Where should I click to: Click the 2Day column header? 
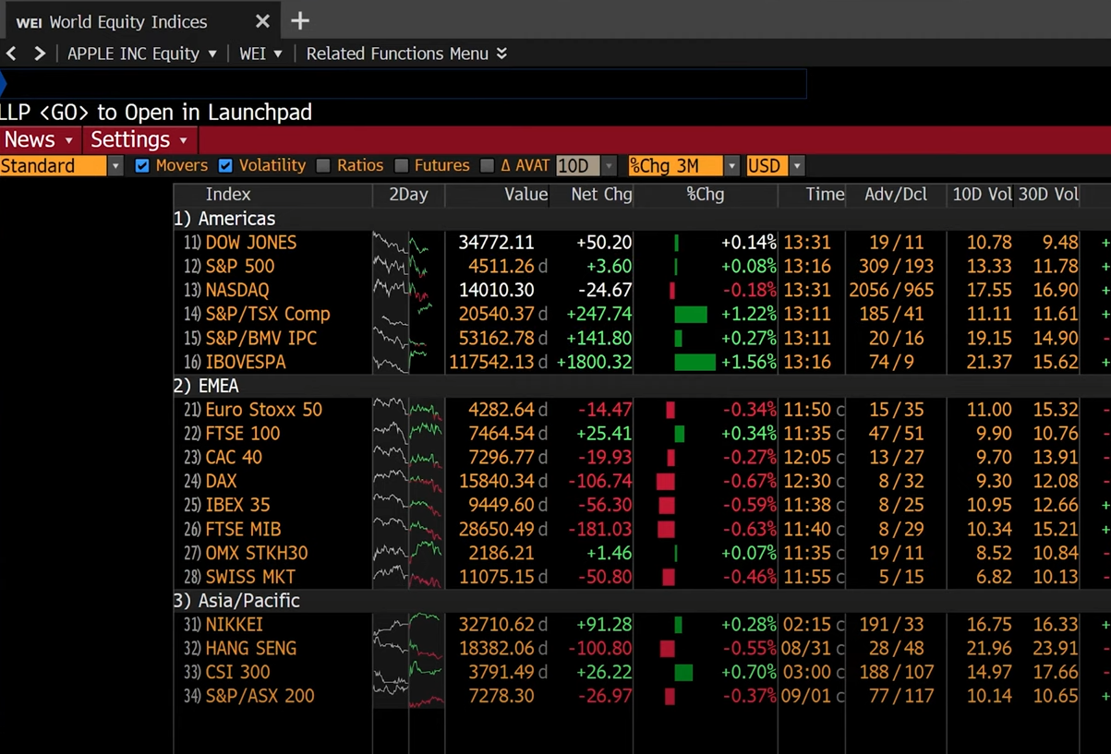tap(408, 195)
